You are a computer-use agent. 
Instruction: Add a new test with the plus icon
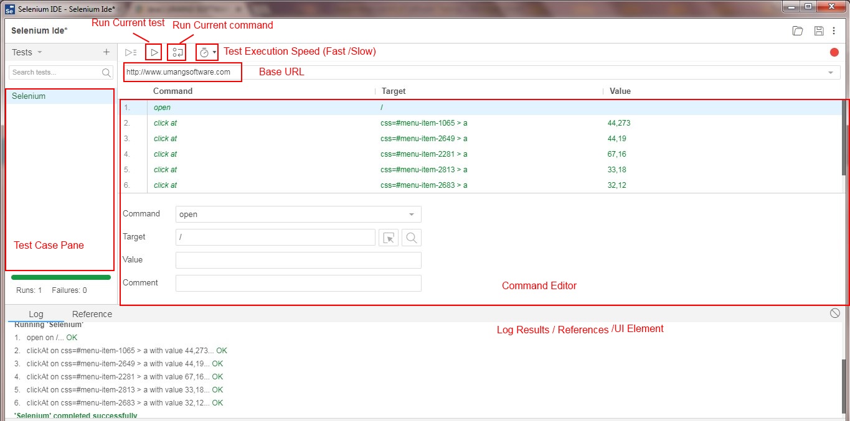coord(106,52)
